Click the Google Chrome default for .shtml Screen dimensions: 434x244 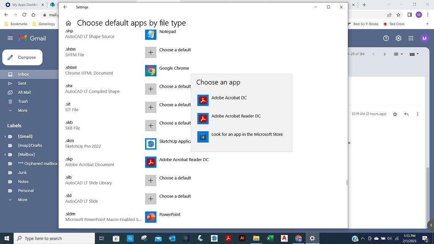(x=168, y=71)
